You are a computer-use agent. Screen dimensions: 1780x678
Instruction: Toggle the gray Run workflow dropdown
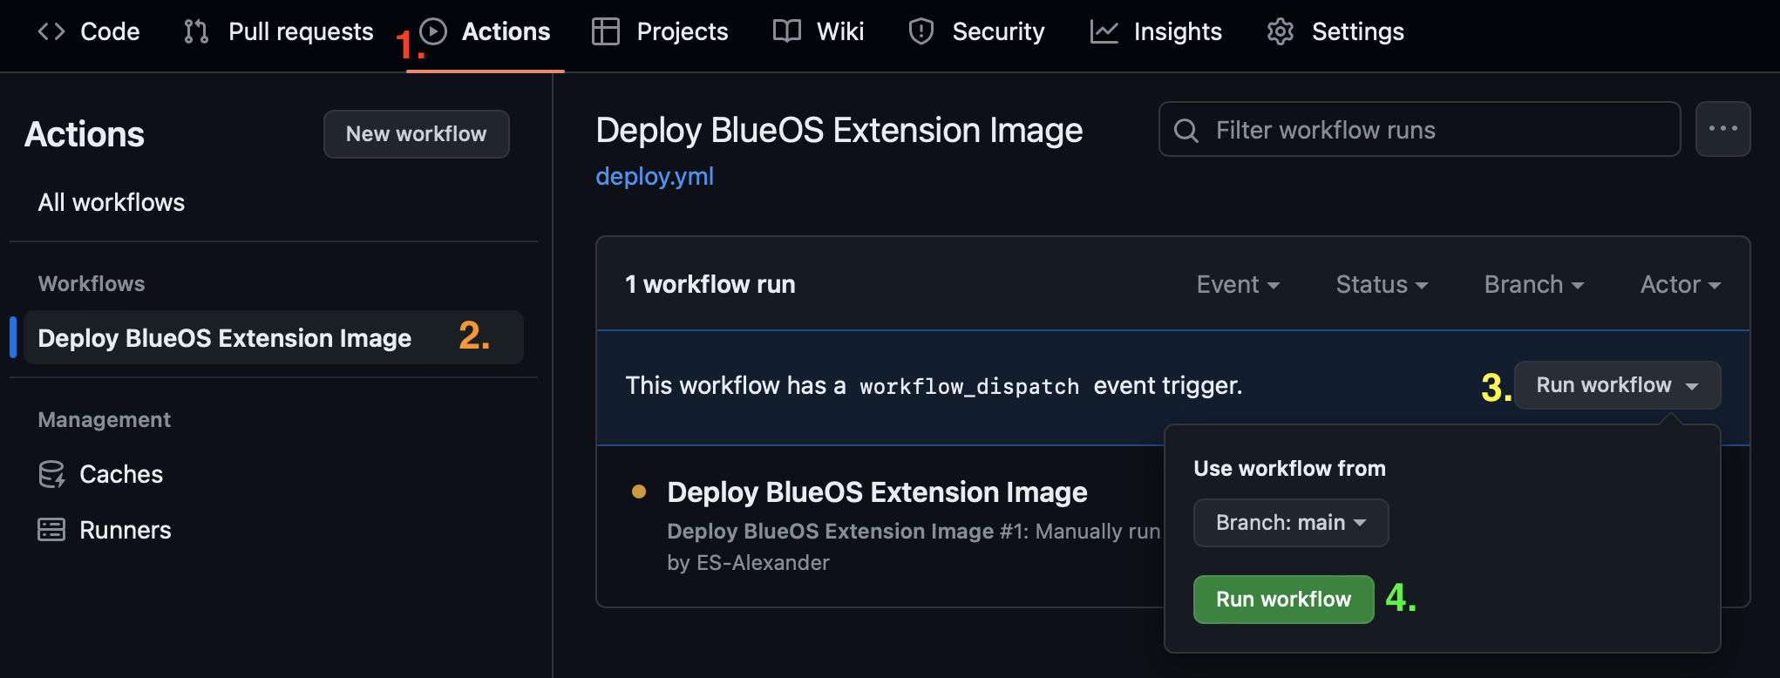tap(1617, 385)
